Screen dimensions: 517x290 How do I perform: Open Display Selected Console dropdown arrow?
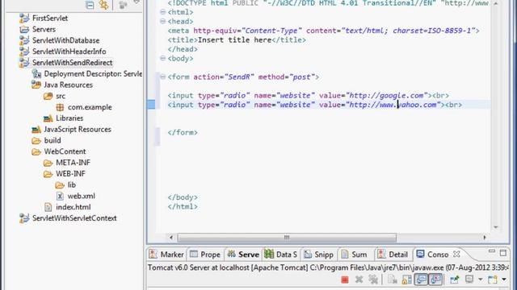[481, 280]
